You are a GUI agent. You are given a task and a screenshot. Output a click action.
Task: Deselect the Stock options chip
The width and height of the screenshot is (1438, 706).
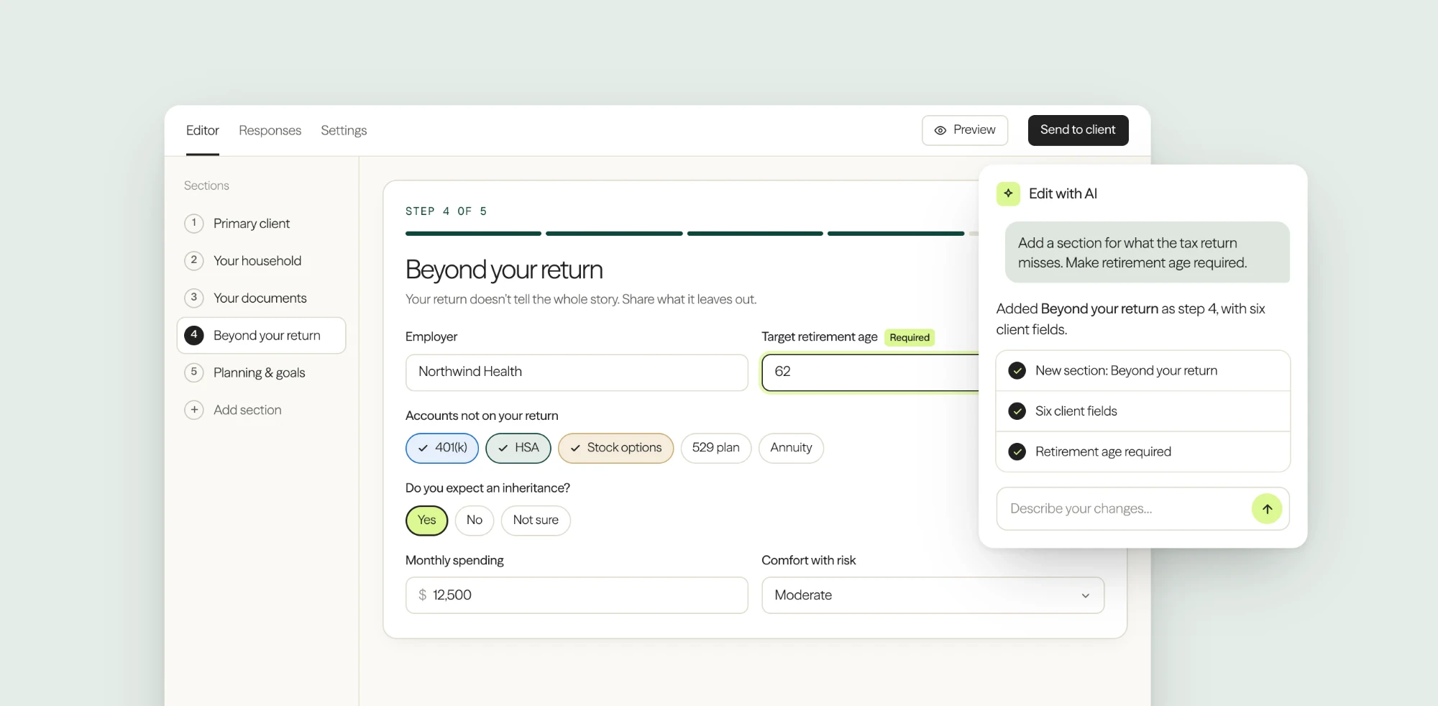point(615,448)
